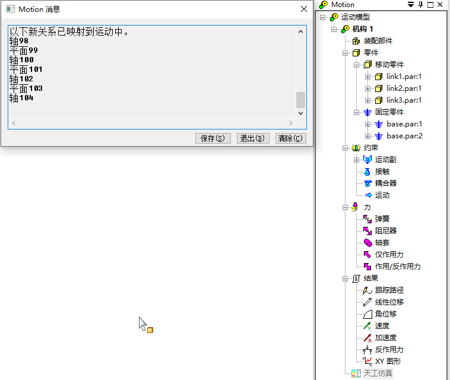The image size is (450, 380).
Task: Close the Motion 消息 dialog
Action: coord(304,9)
